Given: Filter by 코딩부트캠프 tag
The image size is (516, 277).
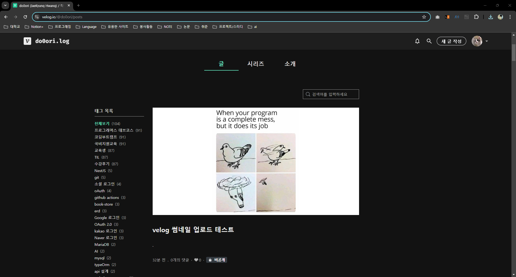Looking at the screenshot, I should [x=106, y=137].
